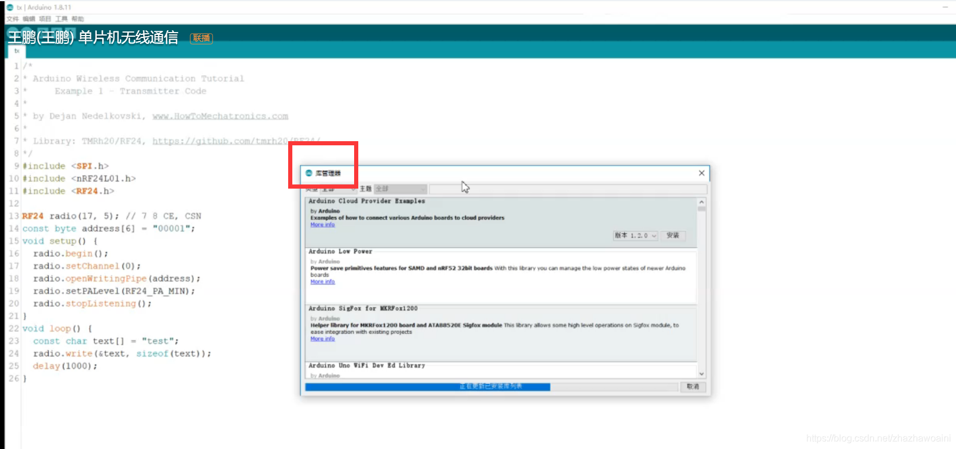Open the 主题 topic dropdown
Viewport: 956px width, 449px height.
(400, 189)
